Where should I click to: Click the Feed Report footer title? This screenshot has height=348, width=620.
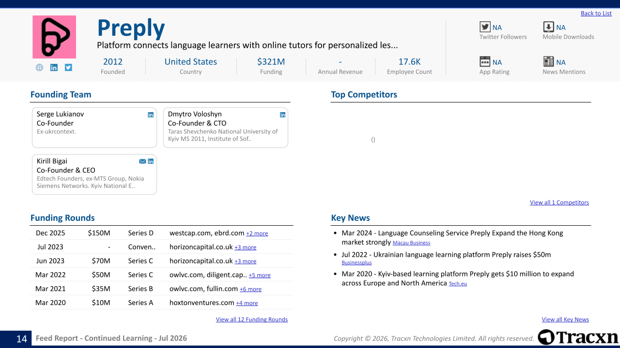tap(111, 338)
